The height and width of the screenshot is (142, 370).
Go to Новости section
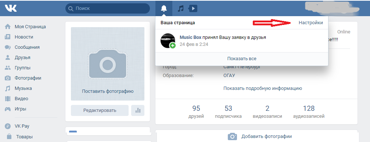click(x=24, y=37)
